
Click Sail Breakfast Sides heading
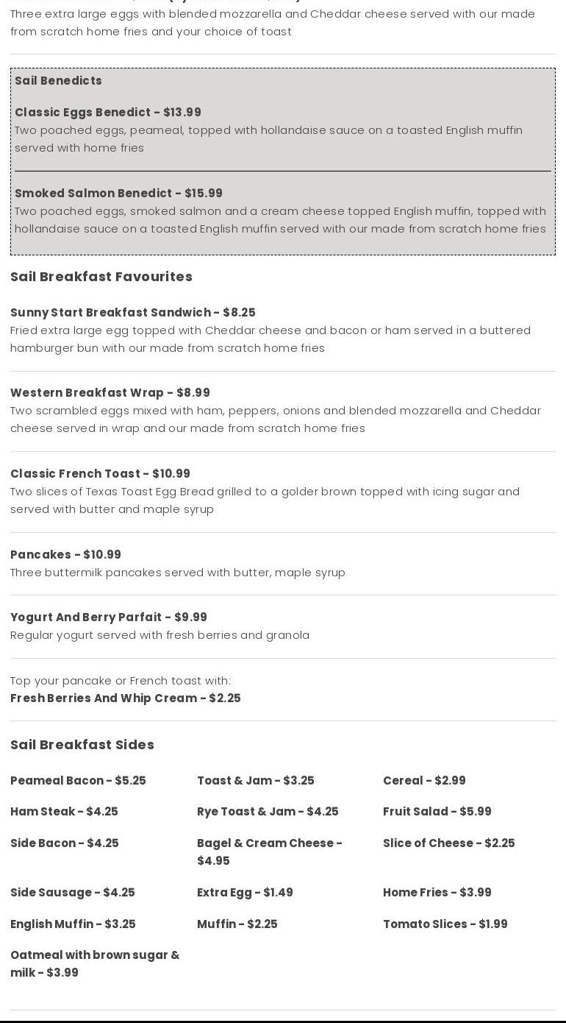82,745
